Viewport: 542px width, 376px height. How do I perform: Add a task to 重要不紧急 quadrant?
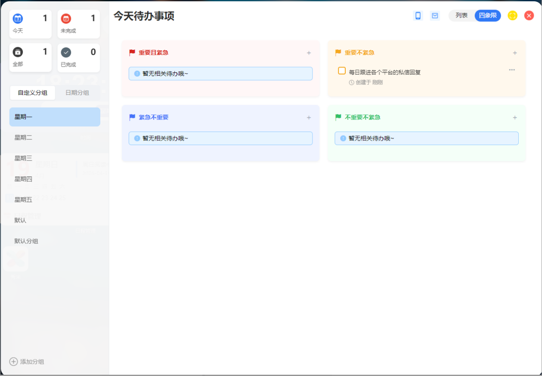[514, 53]
